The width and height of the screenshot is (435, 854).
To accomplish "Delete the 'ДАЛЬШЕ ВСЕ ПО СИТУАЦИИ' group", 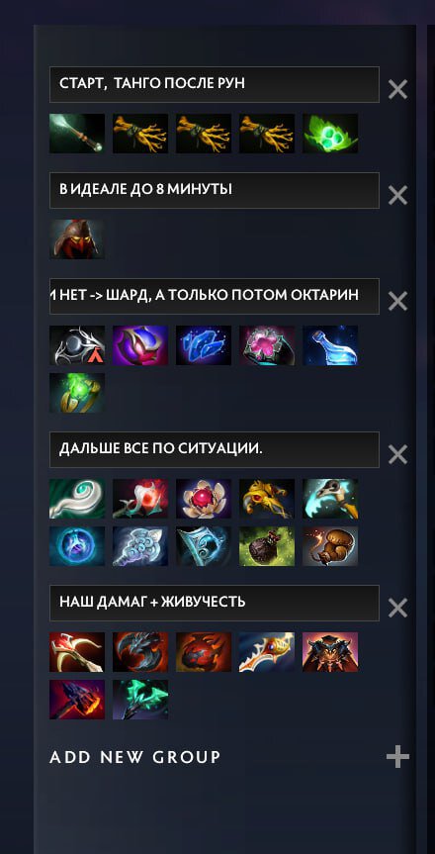I will [398, 454].
